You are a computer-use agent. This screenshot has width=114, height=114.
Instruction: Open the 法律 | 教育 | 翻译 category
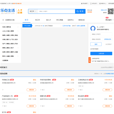coord(10,52)
